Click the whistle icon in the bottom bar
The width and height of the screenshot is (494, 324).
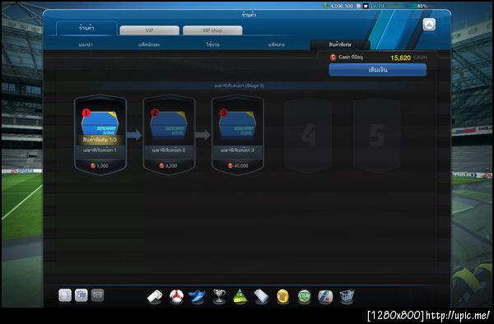155,297
